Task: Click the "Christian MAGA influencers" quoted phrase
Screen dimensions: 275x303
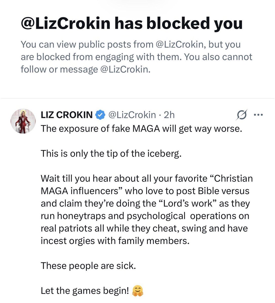Action: point(147,185)
